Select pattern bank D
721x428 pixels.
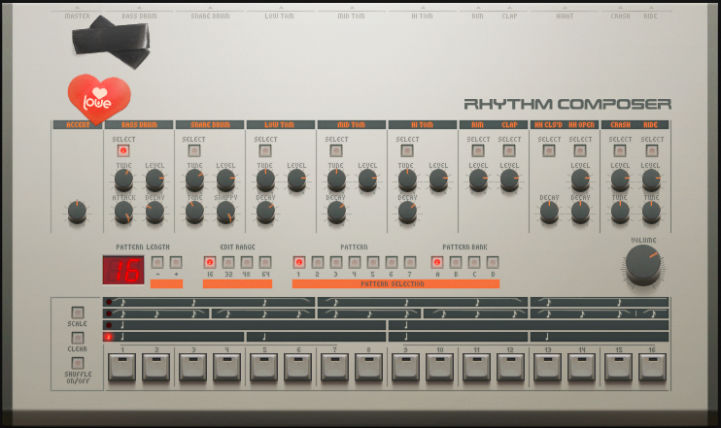(492, 262)
